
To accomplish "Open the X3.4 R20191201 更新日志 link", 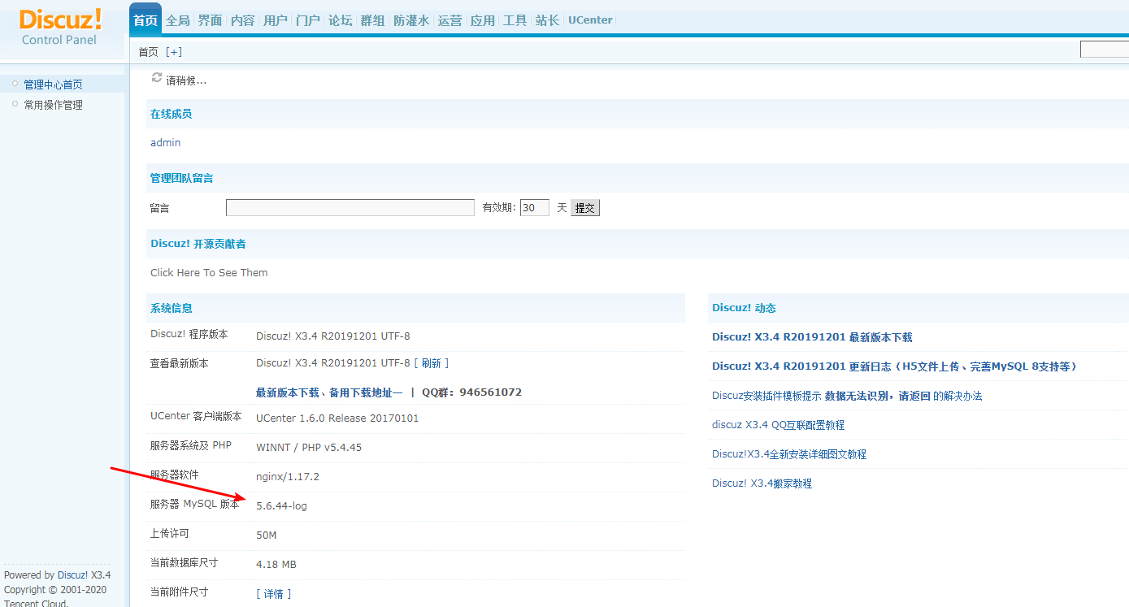I will coord(895,366).
